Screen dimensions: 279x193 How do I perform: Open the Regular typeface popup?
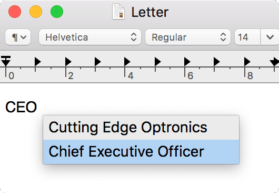point(188,37)
